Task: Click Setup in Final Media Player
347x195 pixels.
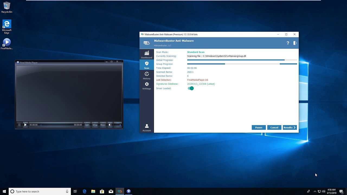Action: tap(95, 125)
